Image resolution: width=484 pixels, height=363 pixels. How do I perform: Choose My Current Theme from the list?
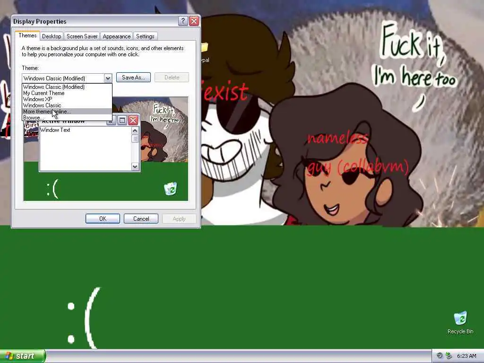pyautogui.click(x=67, y=93)
